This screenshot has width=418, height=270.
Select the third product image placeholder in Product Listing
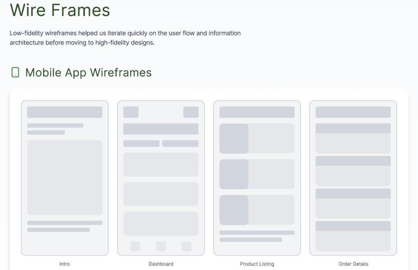tap(234, 210)
